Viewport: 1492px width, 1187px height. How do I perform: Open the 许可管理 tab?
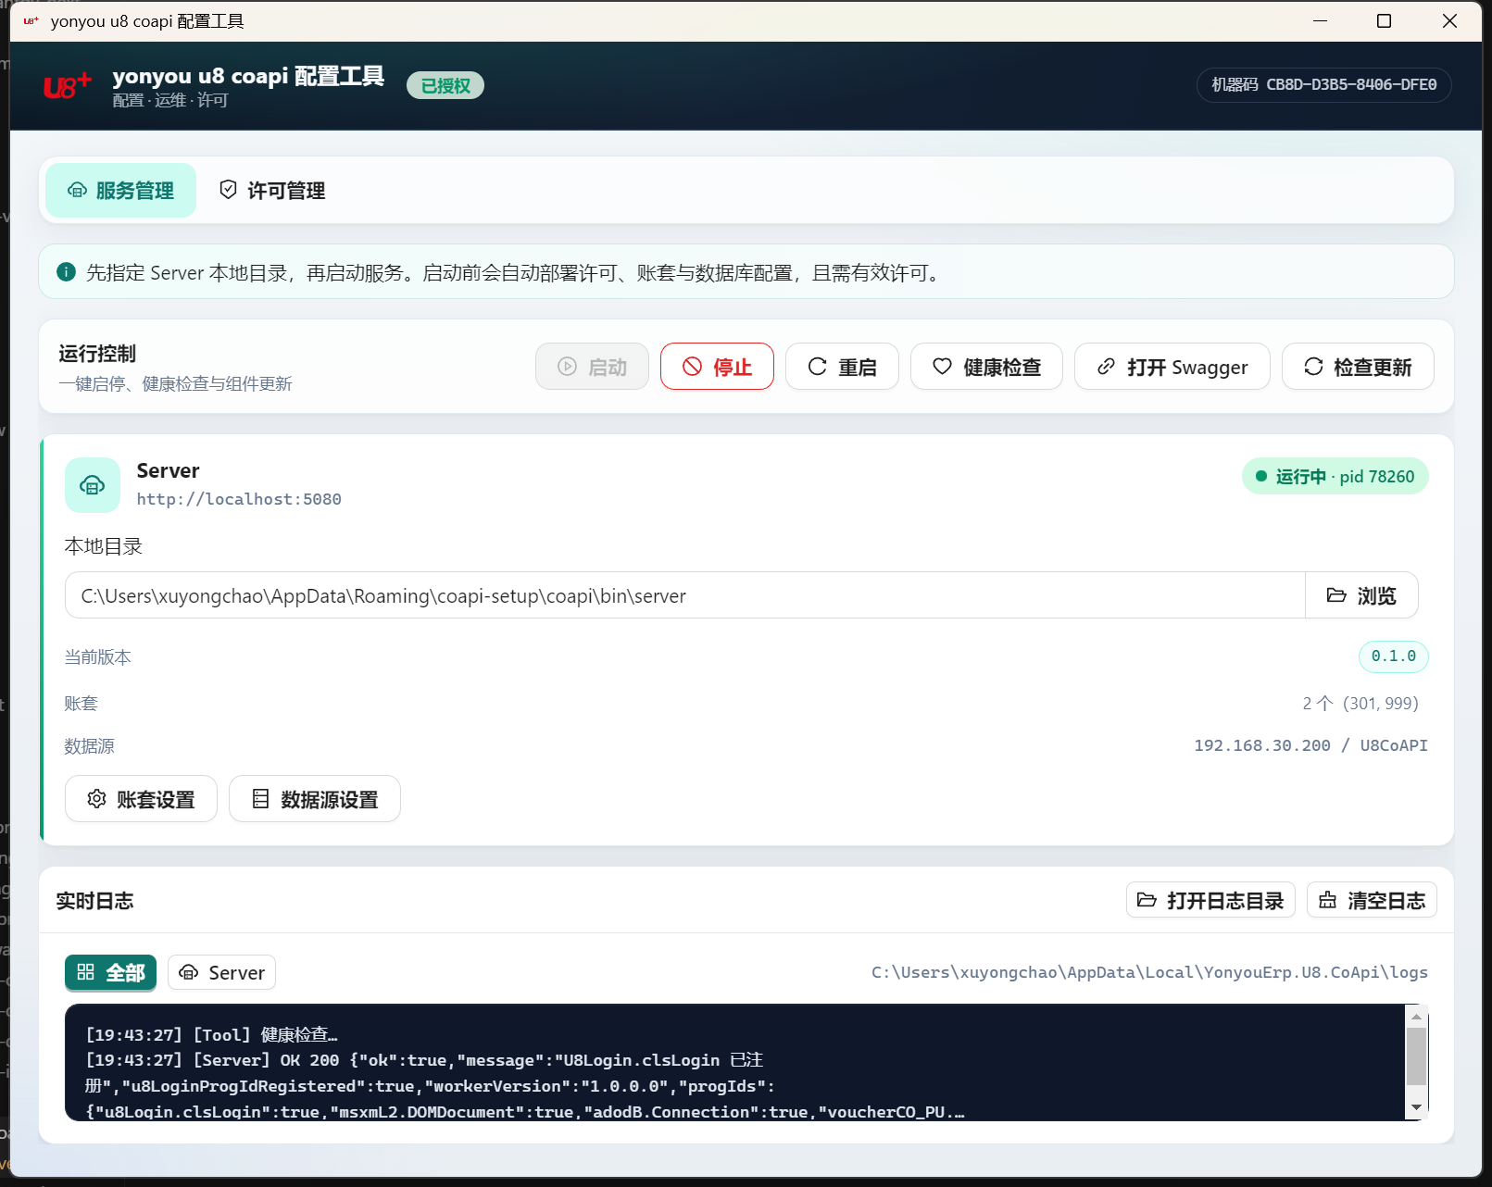click(272, 191)
